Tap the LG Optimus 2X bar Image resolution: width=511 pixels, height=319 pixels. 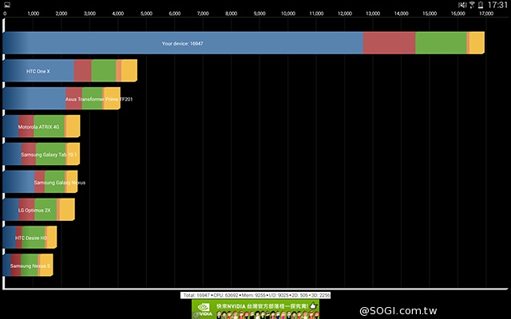coord(38,210)
